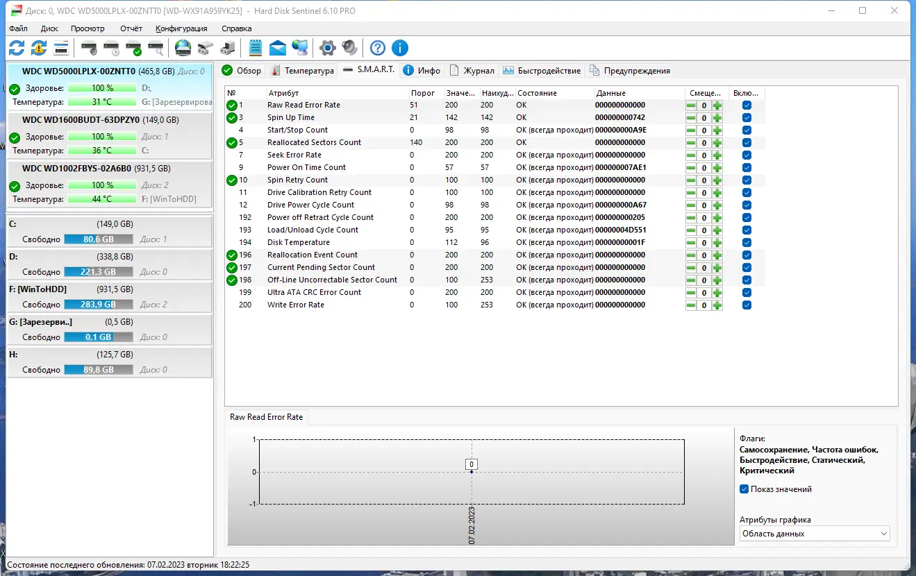Decrease offset for Raw Read Error Rate

[691, 105]
